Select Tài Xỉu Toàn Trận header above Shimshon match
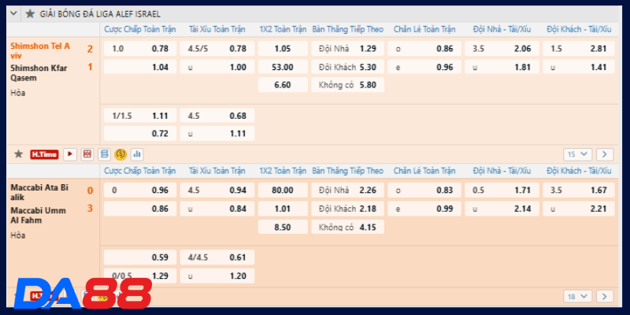The height and width of the screenshot is (315, 630). 217,29
